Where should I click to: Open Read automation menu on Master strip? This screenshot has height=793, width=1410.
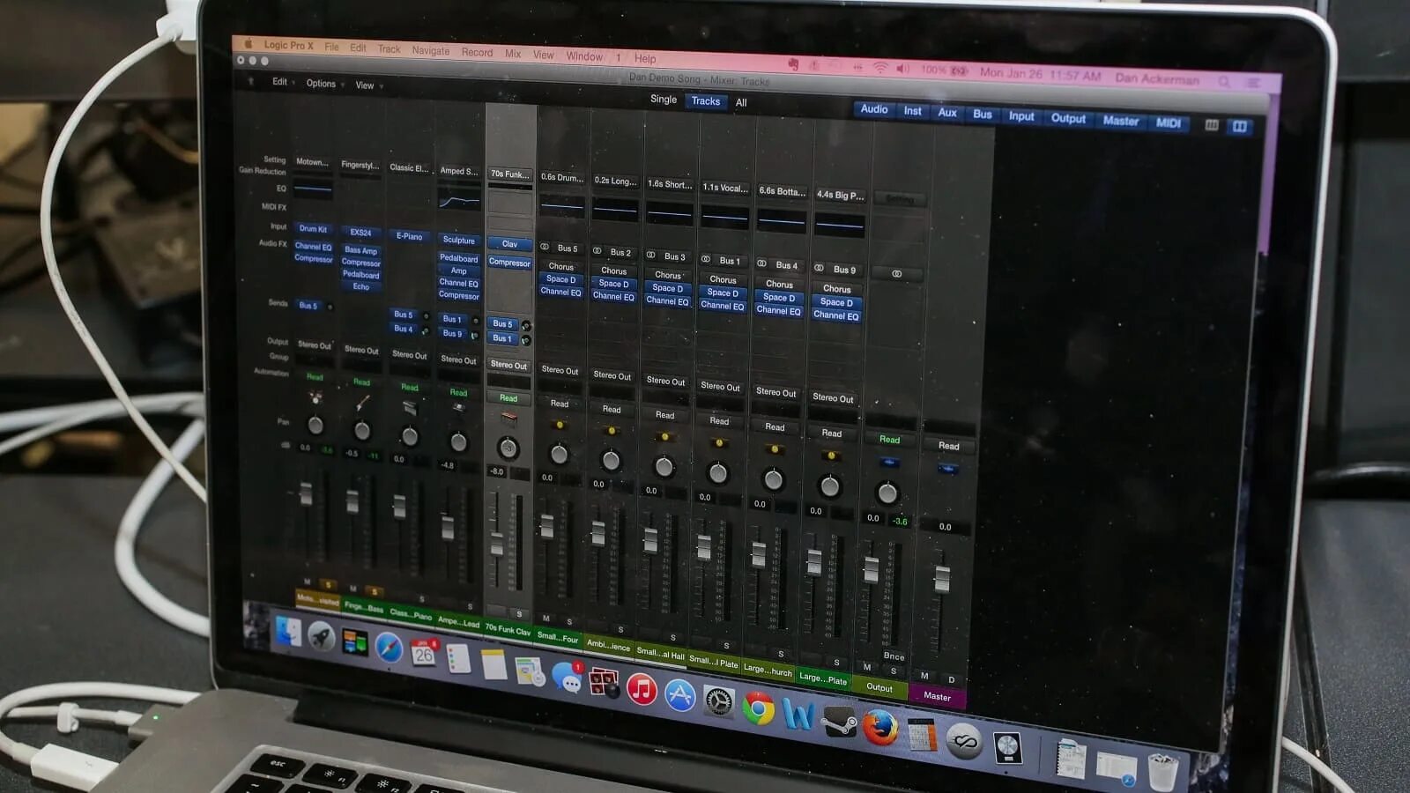pyautogui.click(x=948, y=446)
